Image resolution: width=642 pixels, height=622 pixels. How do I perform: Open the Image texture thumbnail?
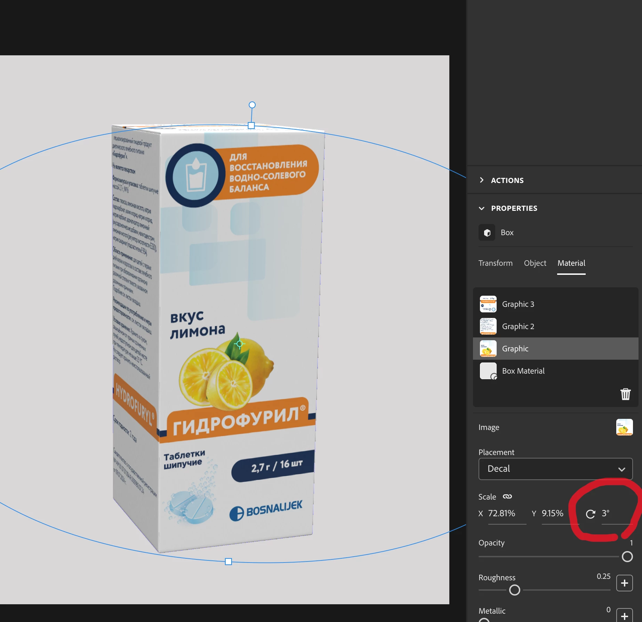click(x=624, y=427)
